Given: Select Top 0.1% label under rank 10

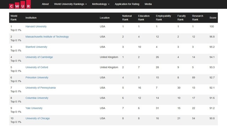Looking at the screenshot, I should pos(16,122).
